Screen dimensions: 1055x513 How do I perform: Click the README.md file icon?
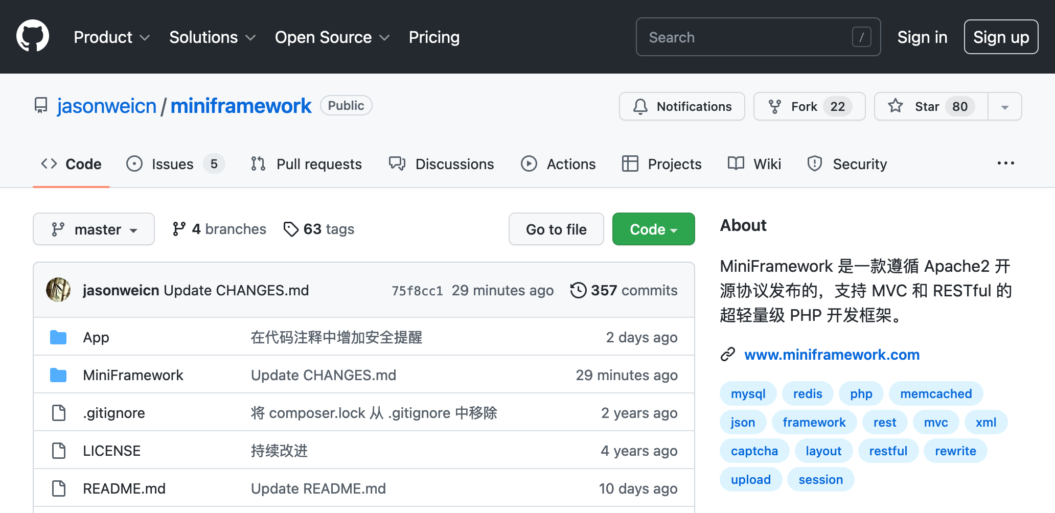tap(59, 488)
